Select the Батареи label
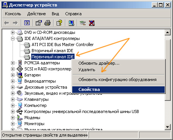This screenshot has width=173, height=140. (x=32, y=75)
